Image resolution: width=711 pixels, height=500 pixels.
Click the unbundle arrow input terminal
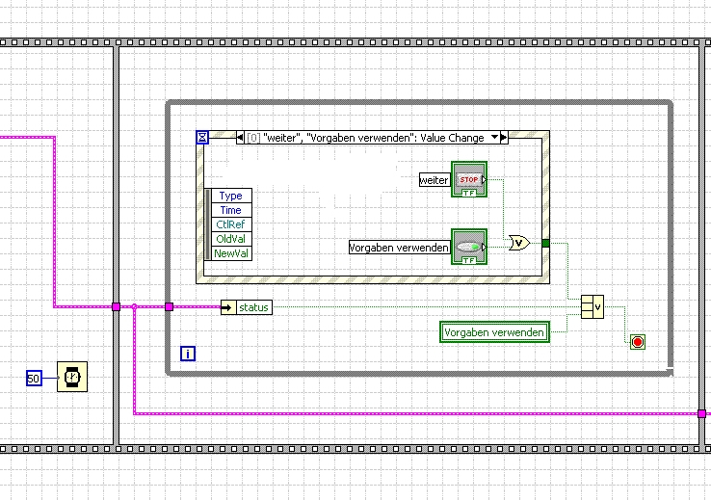point(228,307)
